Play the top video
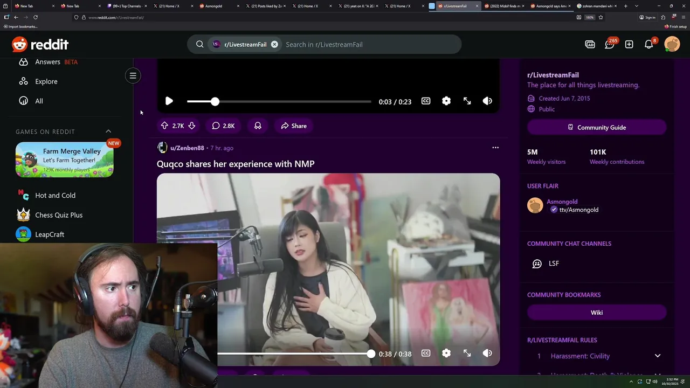Viewport: 690px width, 388px height. [169, 101]
